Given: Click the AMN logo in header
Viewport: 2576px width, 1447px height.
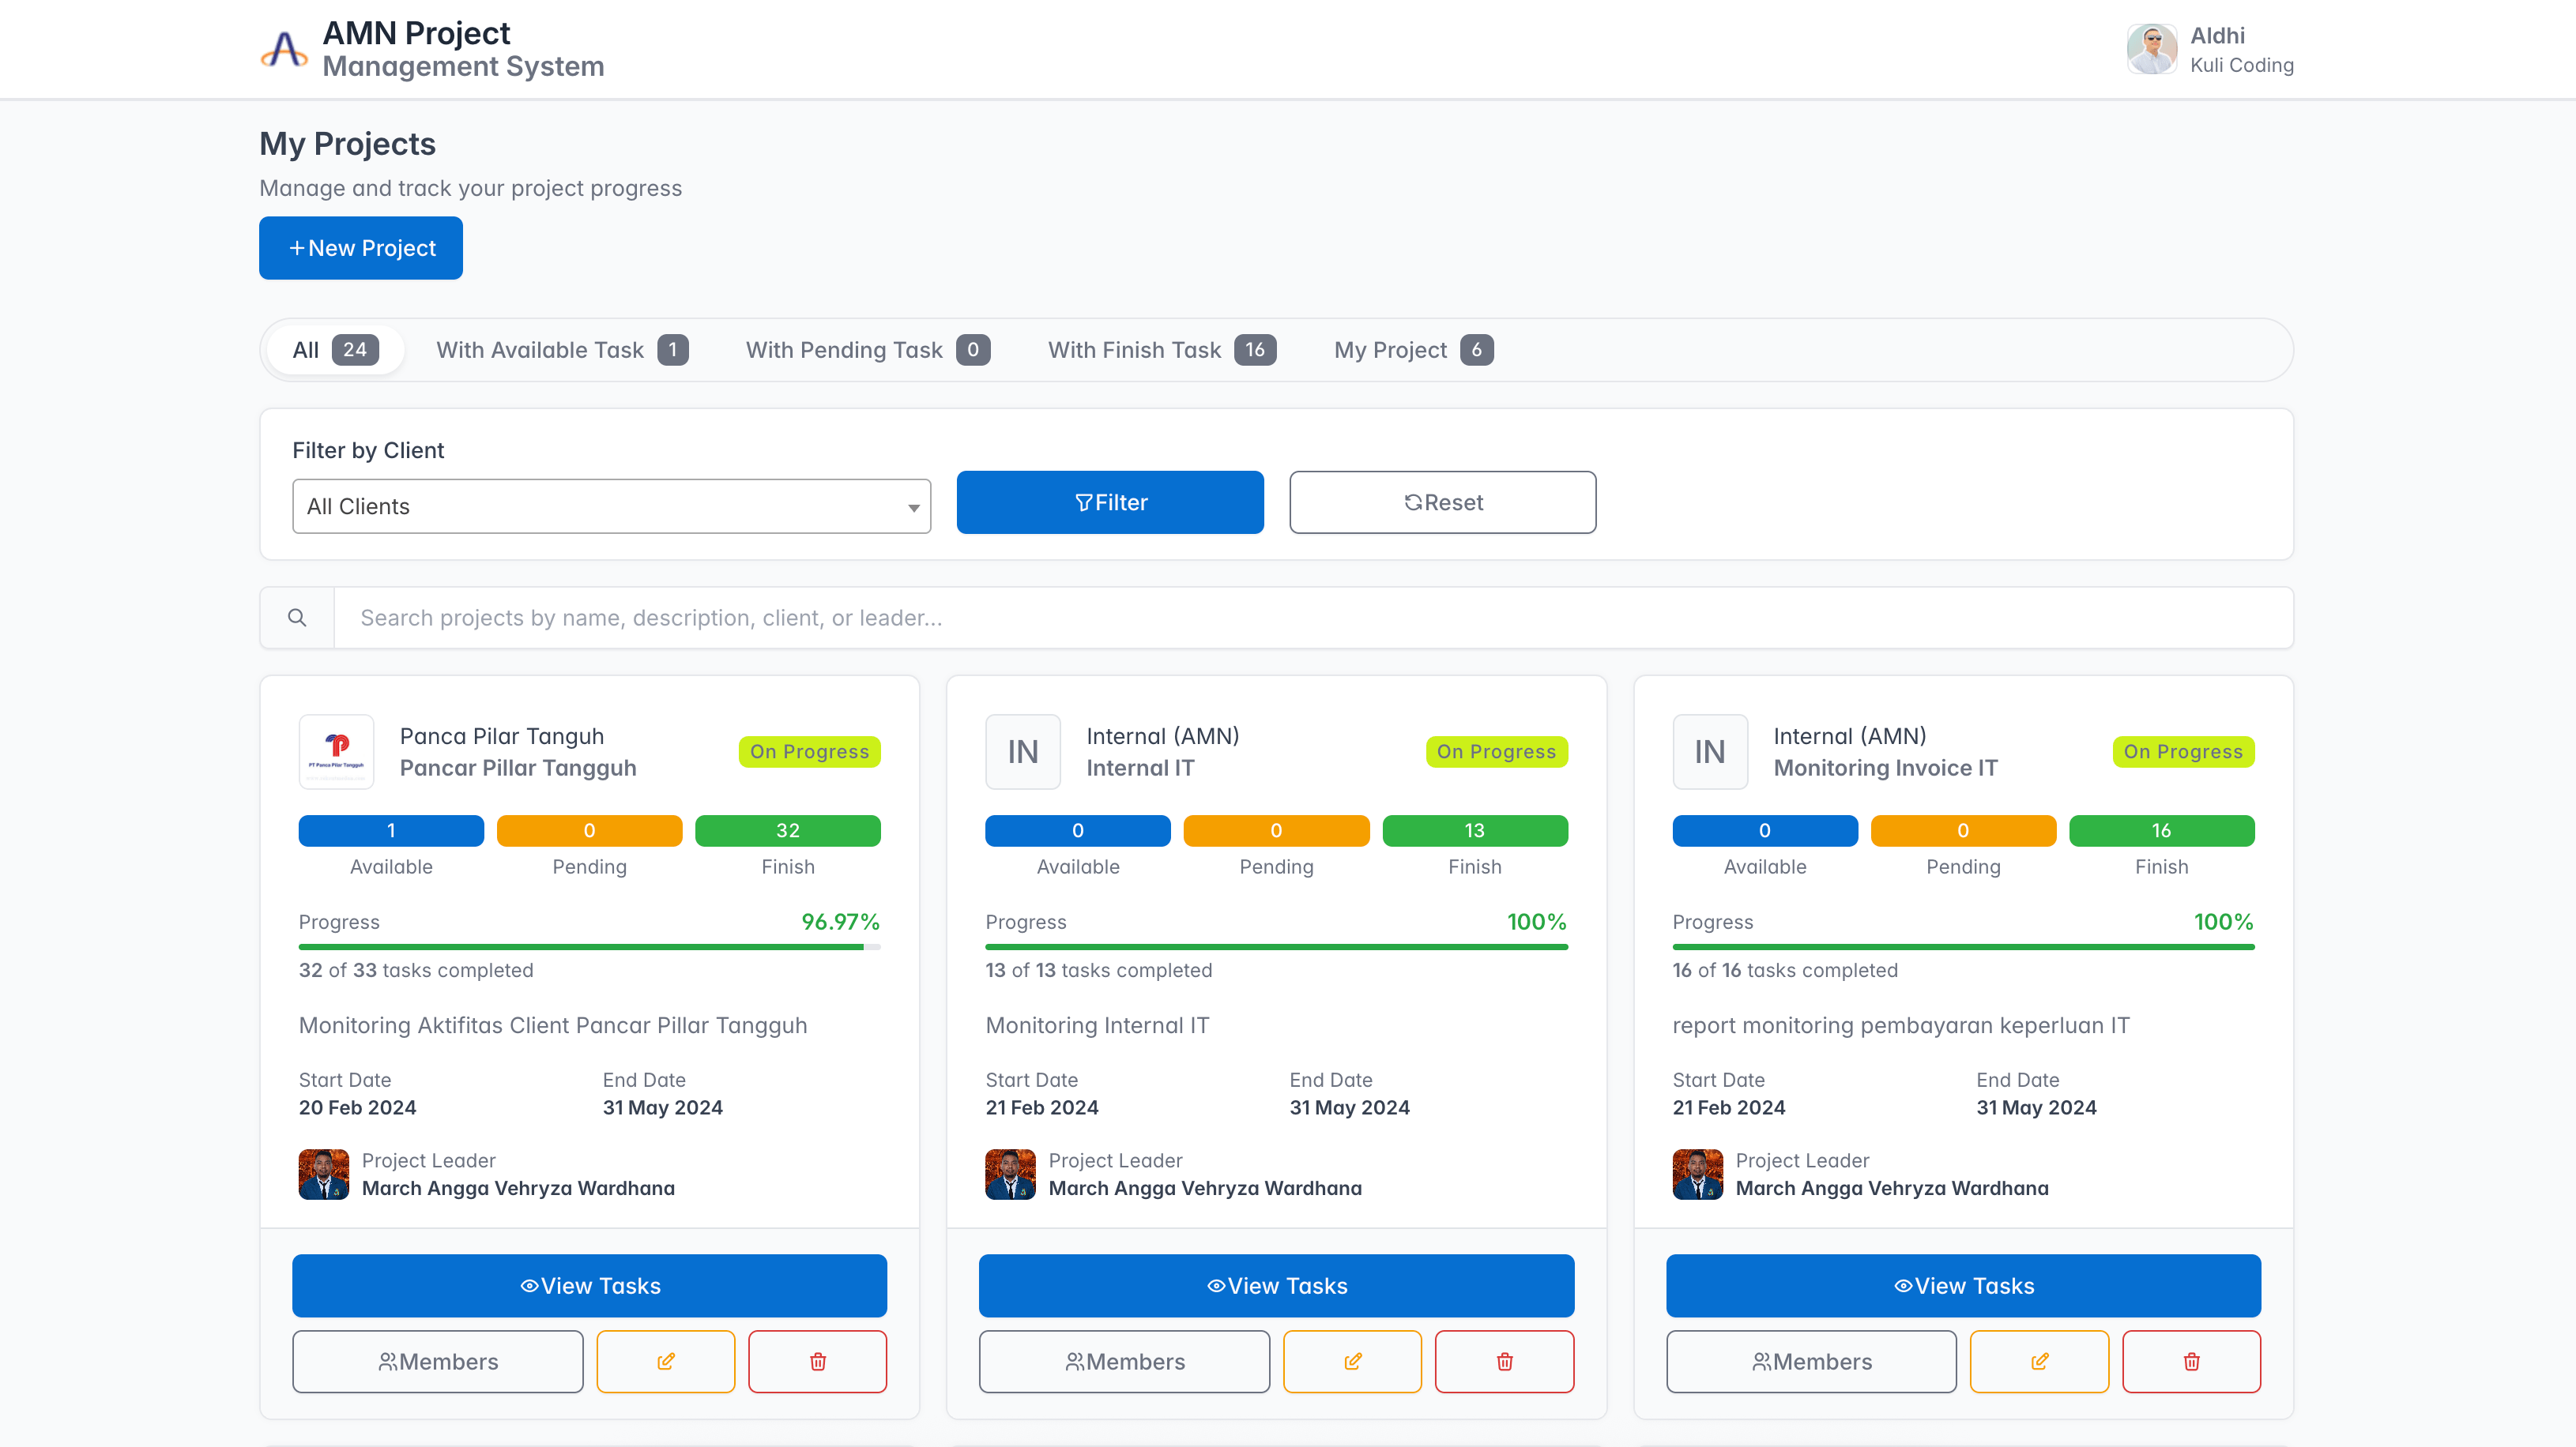Looking at the screenshot, I should tap(284, 49).
